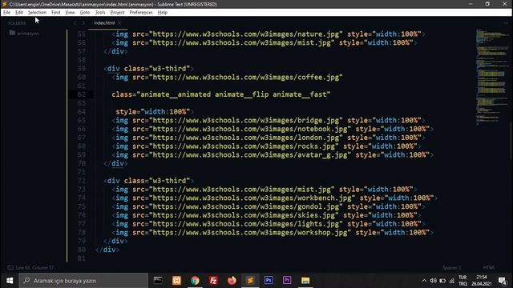Image resolution: width=513 pixels, height=288 pixels.
Task: Click the vertical editor scrollbar
Action: (x=511, y=141)
